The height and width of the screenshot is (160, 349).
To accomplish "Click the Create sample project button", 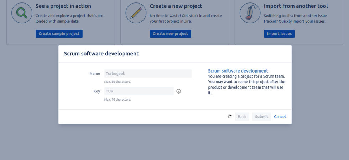I will pos(59,34).
